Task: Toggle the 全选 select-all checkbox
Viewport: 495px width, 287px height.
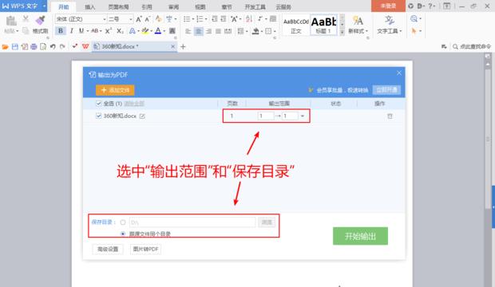Action: pyautogui.click(x=98, y=103)
